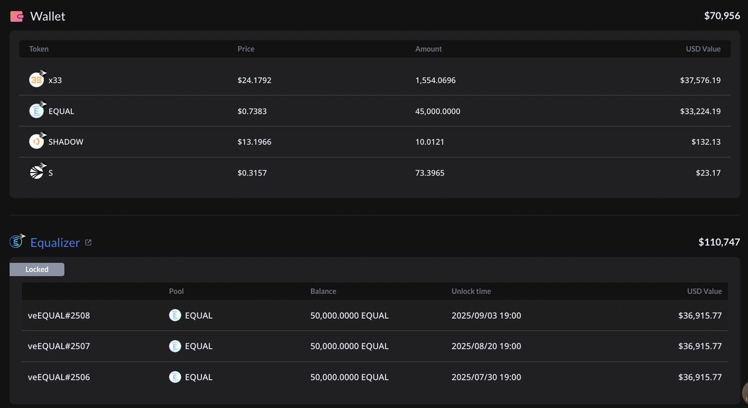Viewport: 748px width, 408px height.
Task: Click veEQUAL#2508 balance 50,000.0000 EQUAL
Action: (350, 316)
